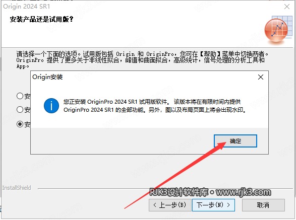Click the InstallShield label
The image size is (296, 220).
click(x=17, y=188)
